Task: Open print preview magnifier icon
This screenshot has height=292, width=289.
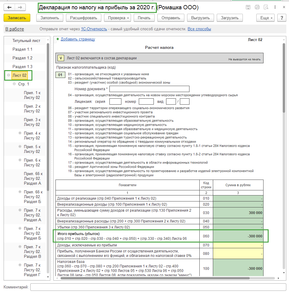Action: [x=266, y=7]
